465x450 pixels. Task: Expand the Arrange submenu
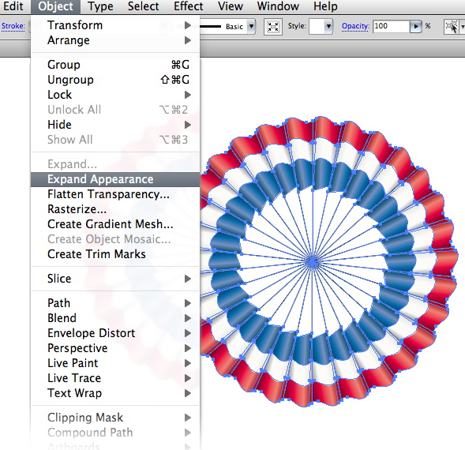[115, 40]
